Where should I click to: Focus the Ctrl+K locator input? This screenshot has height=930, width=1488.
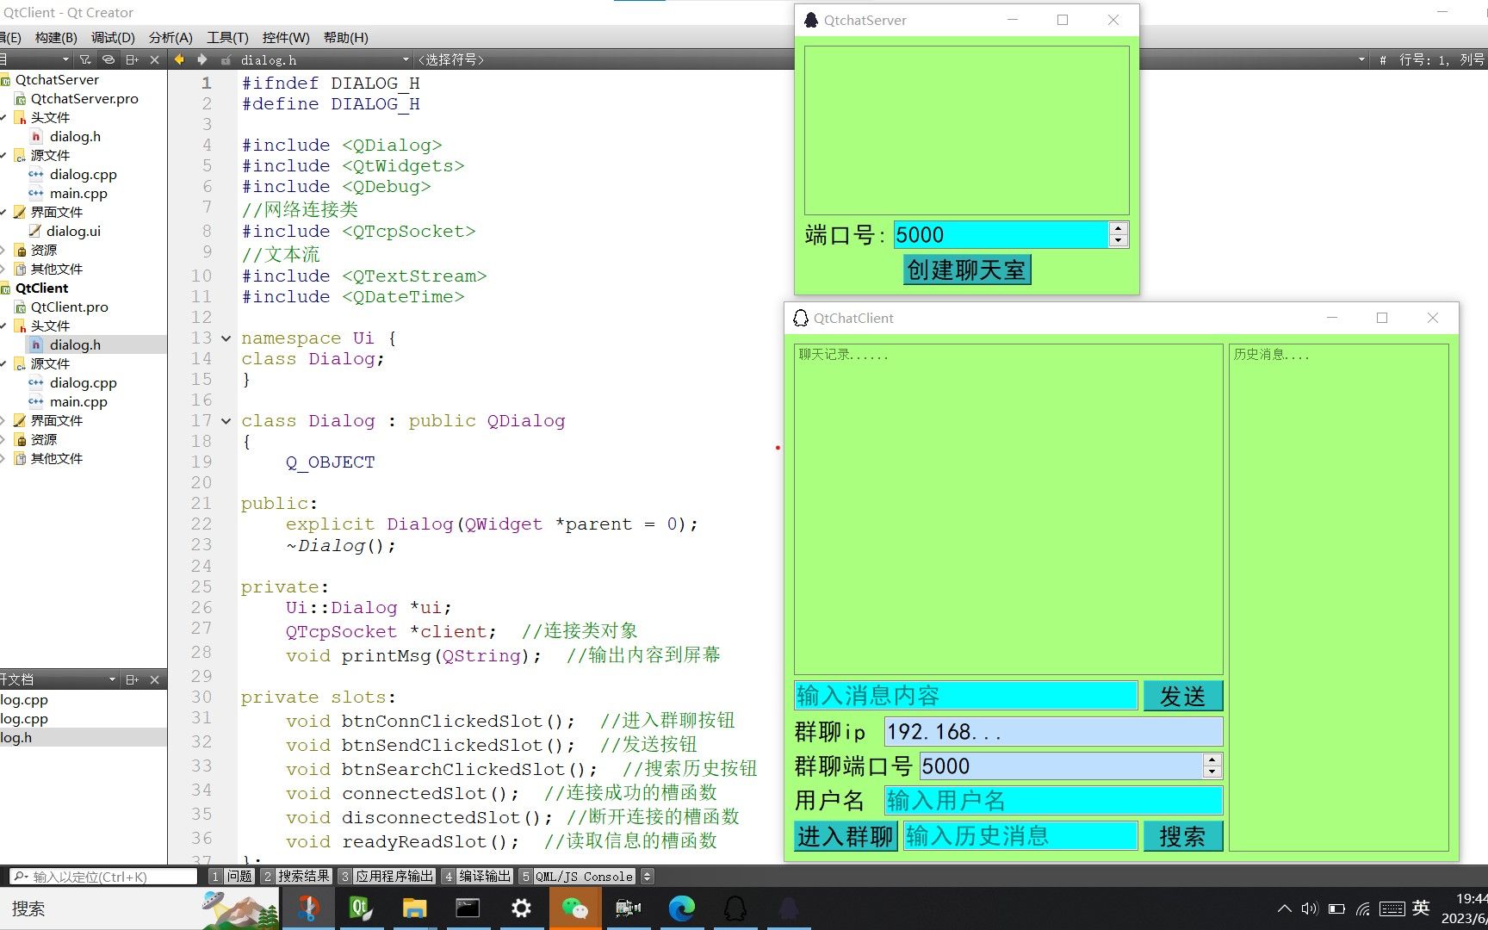tap(103, 877)
